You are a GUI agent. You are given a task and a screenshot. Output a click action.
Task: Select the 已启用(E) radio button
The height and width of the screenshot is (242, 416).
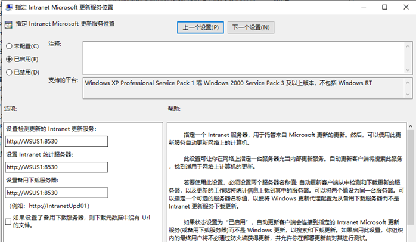9,59
